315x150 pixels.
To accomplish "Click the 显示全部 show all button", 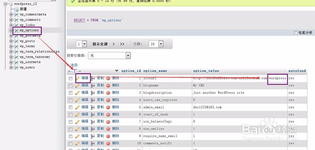I will tap(100, 44).
